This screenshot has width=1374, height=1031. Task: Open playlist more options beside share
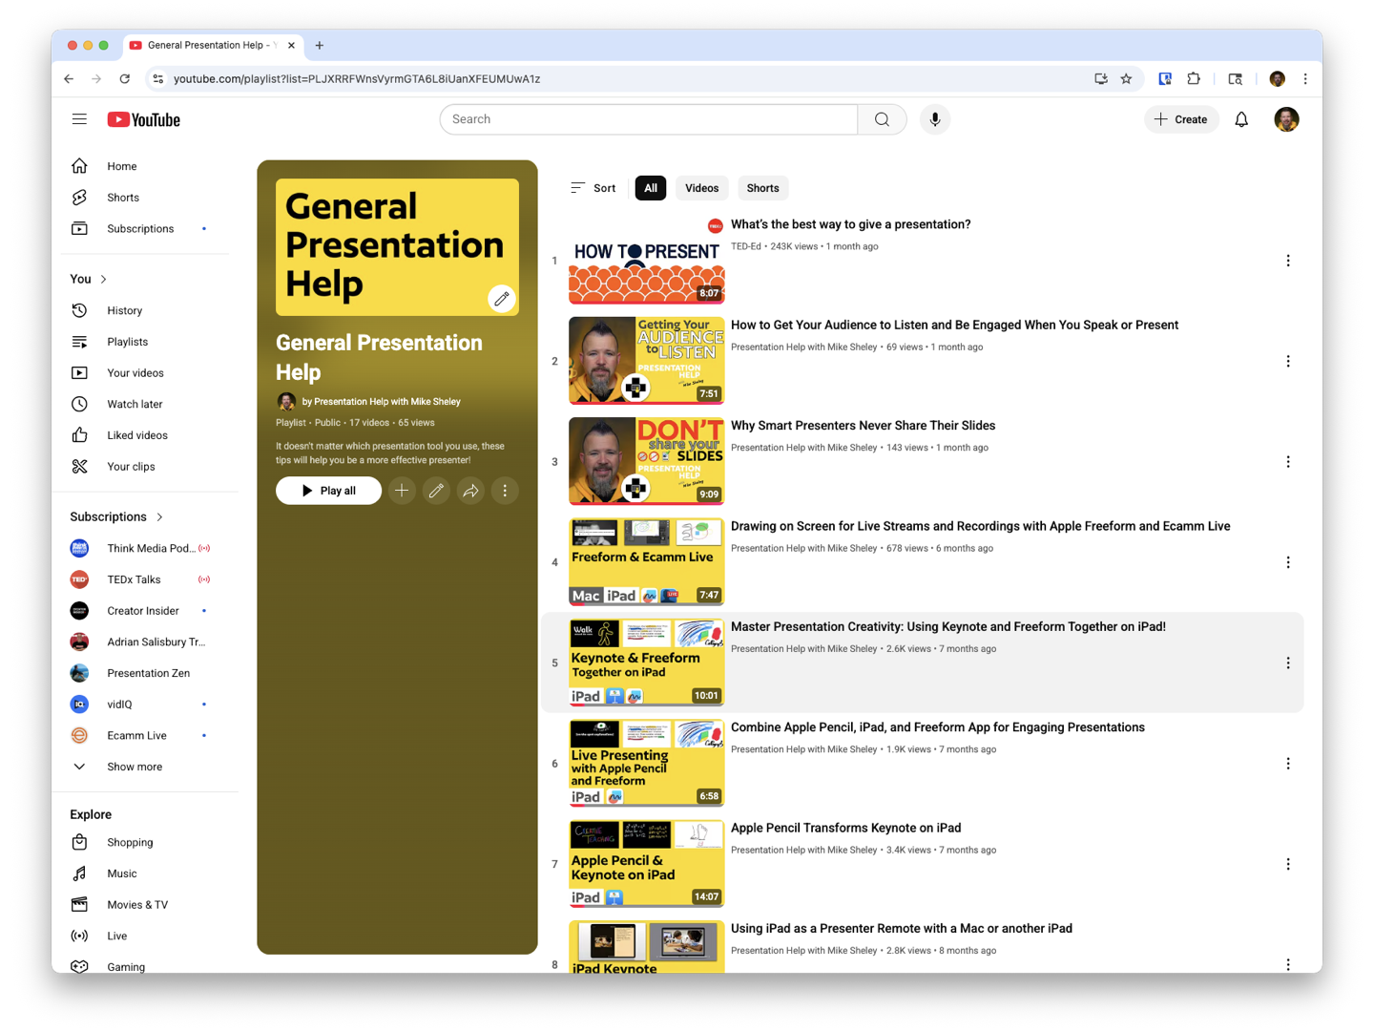coord(505,491)
